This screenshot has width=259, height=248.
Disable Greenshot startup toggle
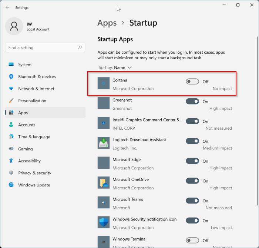tap(192, 102)
